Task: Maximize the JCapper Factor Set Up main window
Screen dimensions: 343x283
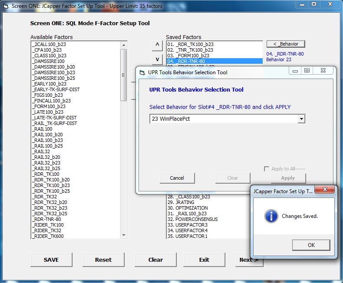Action: (314, 4)
